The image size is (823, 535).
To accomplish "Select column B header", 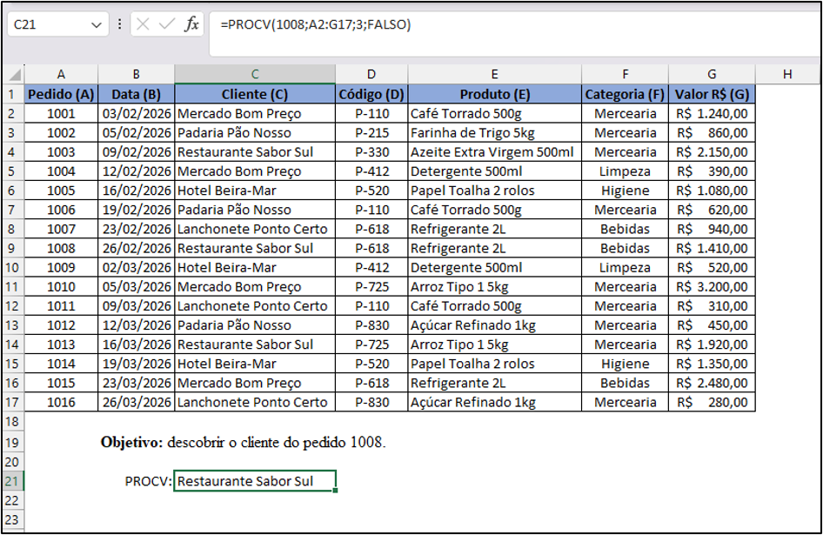I will click(136, 74).
